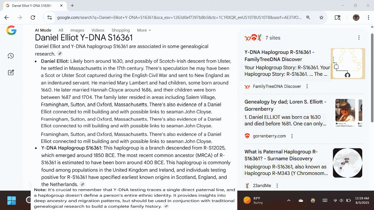Image resolution: width=374 pixels, height=210 pixels.
Task: Open options for FamilyTreeDNA Discover source
Action: click(x=307, y=87)
